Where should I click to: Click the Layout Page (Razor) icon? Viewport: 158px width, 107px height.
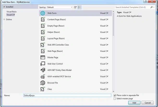(43, 38)
